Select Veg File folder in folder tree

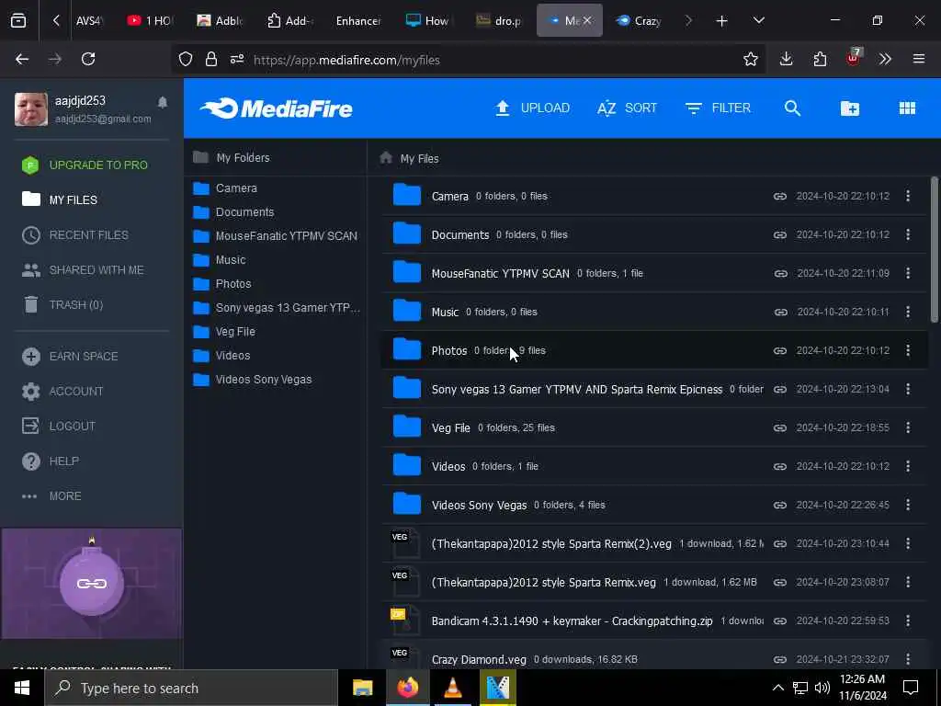[224, 331]
